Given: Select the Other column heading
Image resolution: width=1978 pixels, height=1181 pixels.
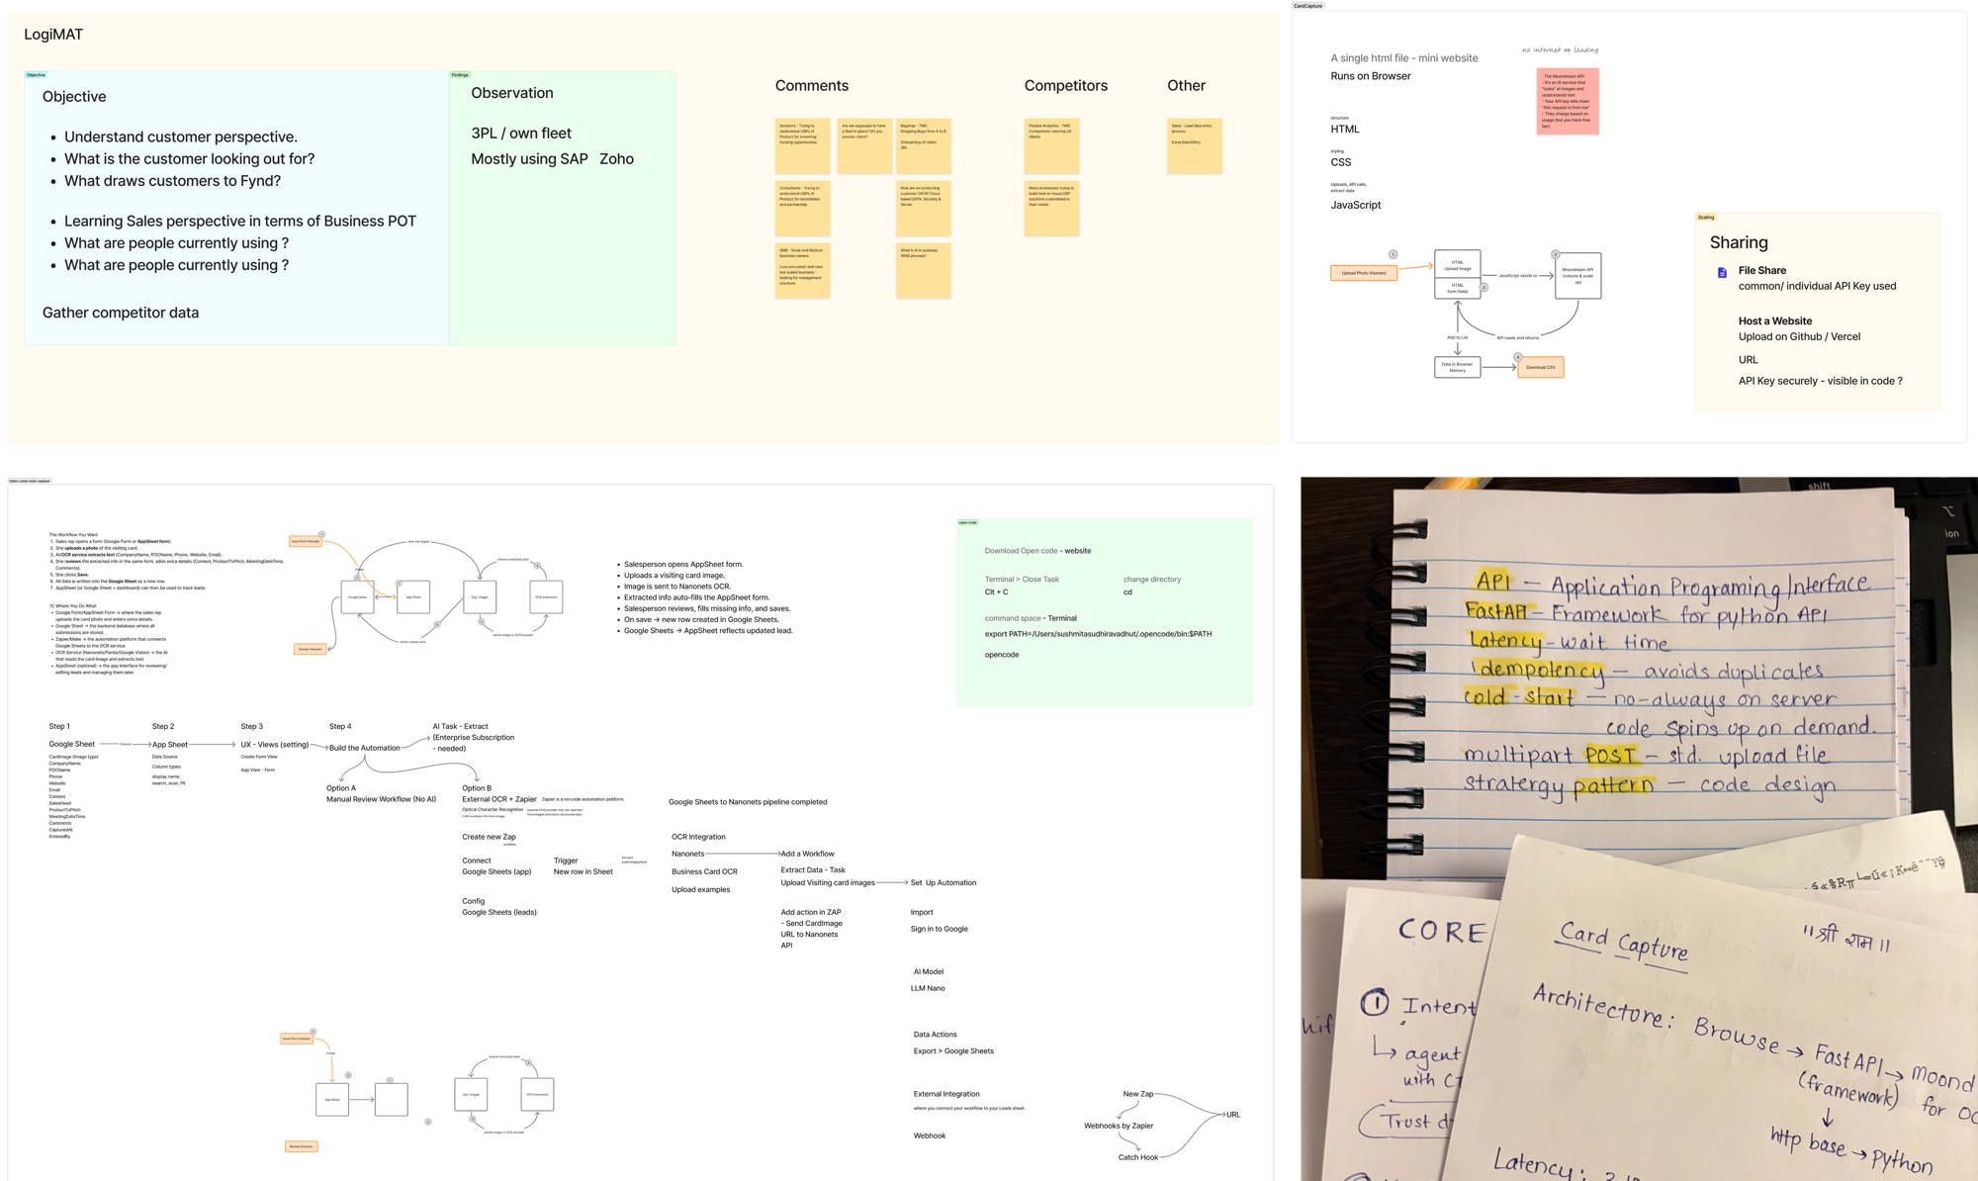Looking at the screenshot, I should (1186, 86).
